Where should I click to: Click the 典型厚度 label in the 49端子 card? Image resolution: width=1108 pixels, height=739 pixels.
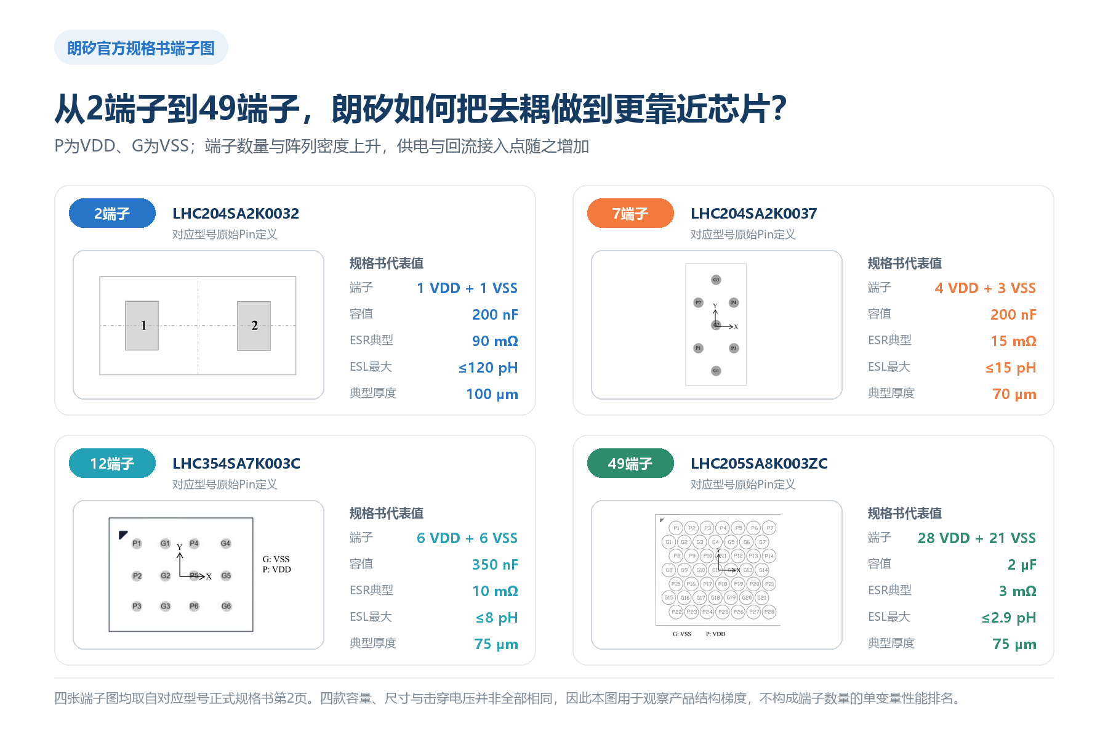tap(891, 644)
